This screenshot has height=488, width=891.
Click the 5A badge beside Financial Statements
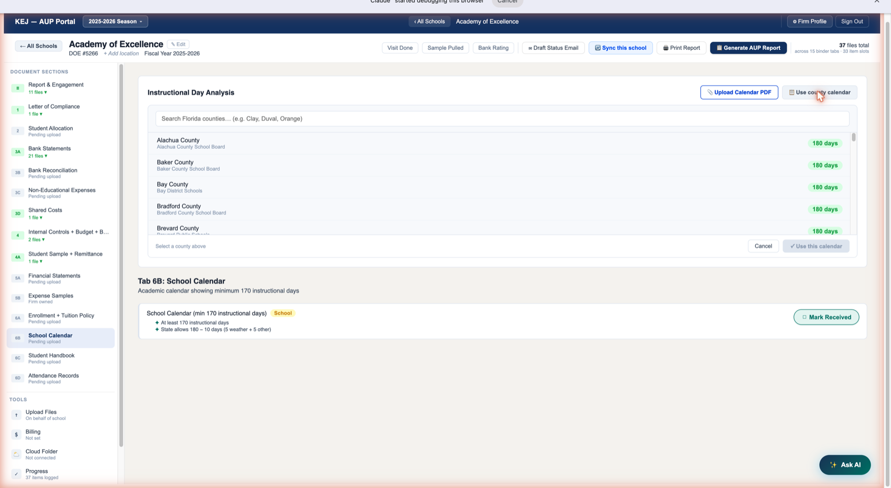coord(17,278)
